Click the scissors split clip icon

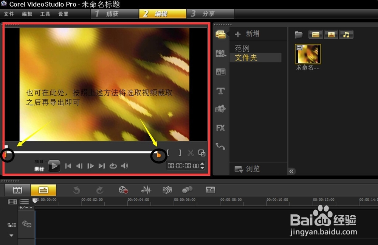(191, 153)
